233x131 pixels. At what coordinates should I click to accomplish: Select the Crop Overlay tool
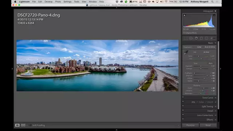(185, 38)
